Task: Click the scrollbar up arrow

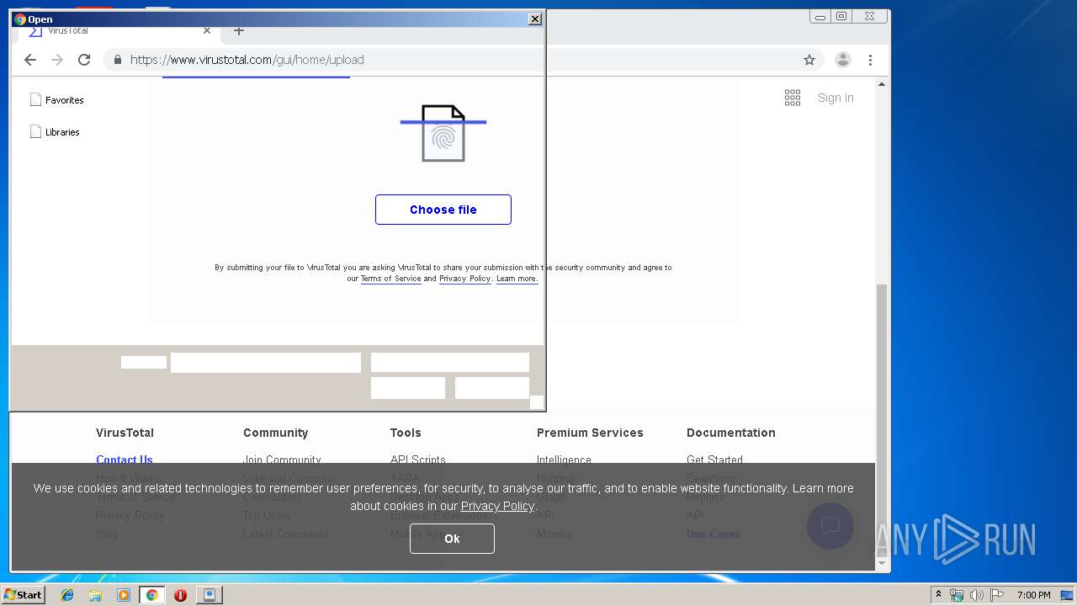Action: pyautogui.click(x=882, y=84)
